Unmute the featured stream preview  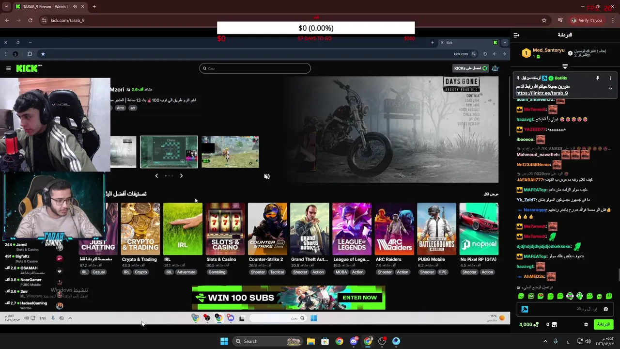tap(267, 176)
